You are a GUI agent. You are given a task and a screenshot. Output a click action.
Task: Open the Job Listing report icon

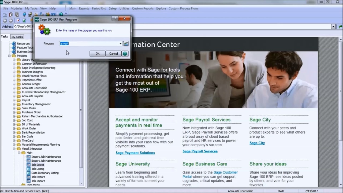click(29, 169)
